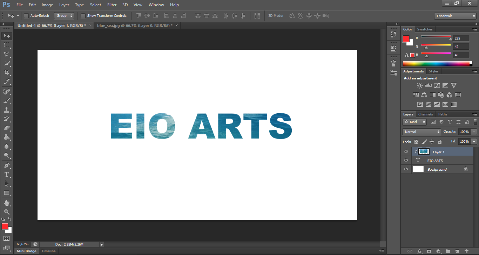479x255 pixels.
Task: Add a Curves adjustment
Action: (x=437, y=85)
